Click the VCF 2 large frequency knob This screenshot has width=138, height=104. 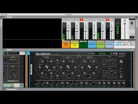click(x=89, y=67)
